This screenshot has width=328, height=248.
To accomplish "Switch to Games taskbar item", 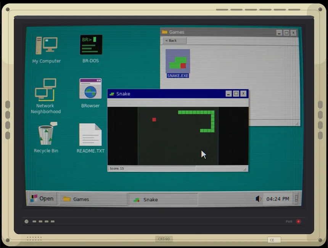I will [x=93, y=199].
